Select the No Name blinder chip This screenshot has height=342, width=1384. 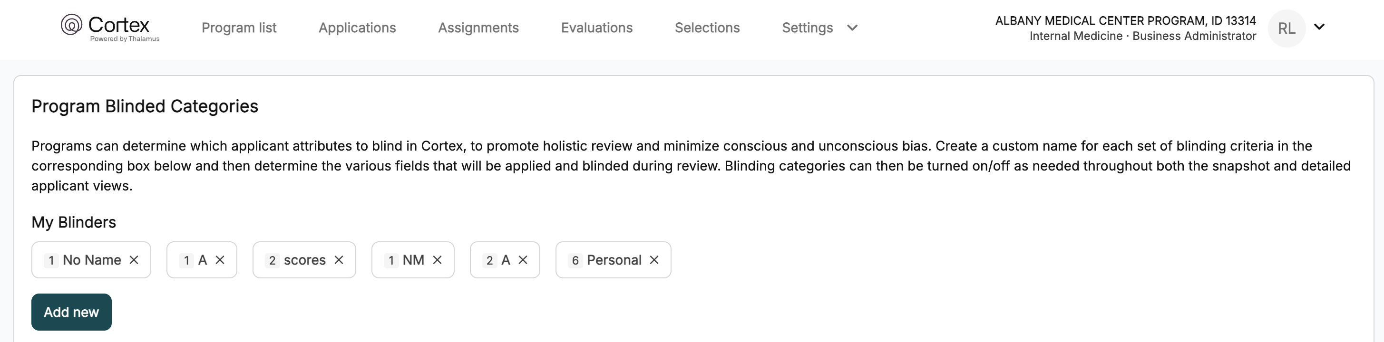91,260
